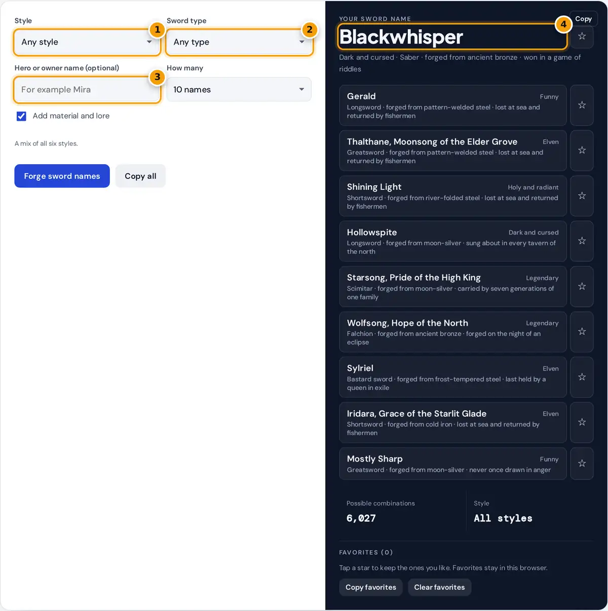Open the Style dropdown

pyautogui.click(x=87, y=42)
